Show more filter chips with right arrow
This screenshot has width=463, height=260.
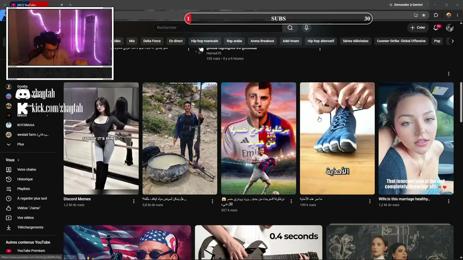click(x=452, y=41)
